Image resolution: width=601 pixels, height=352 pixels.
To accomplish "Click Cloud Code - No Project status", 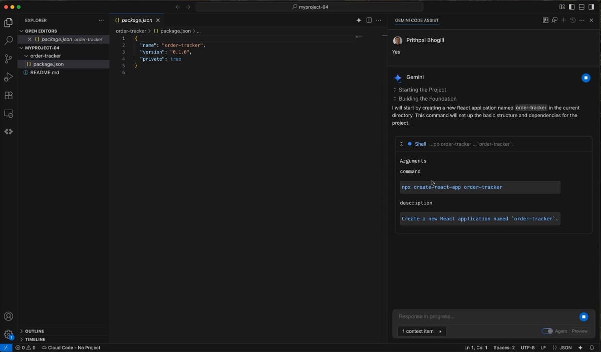I will tap(71, 347).
